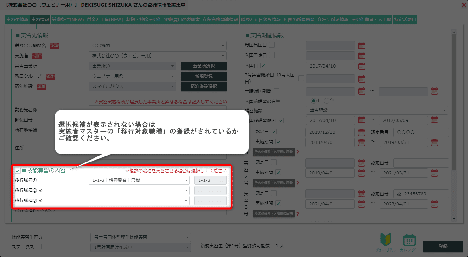This screenshot has width=468, height=257.
Task: Open end-date calendar for 一時帰国期間
Action: tap(434, 91)
